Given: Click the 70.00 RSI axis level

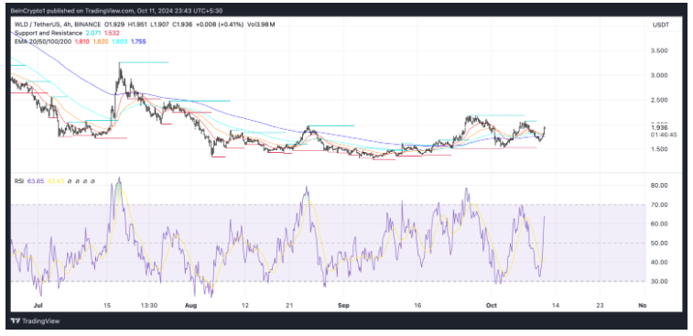Looking at the screenshot, I should pos(659,205).
